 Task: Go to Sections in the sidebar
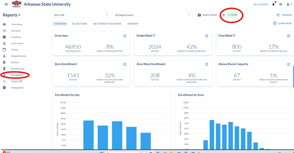(16, 31)
